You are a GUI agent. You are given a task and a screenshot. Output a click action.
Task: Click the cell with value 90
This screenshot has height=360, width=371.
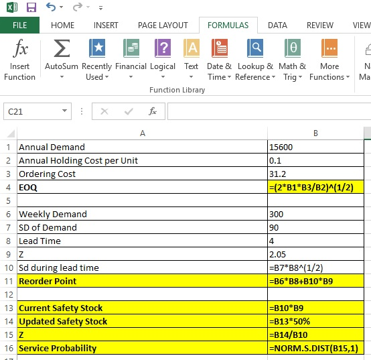315,228
